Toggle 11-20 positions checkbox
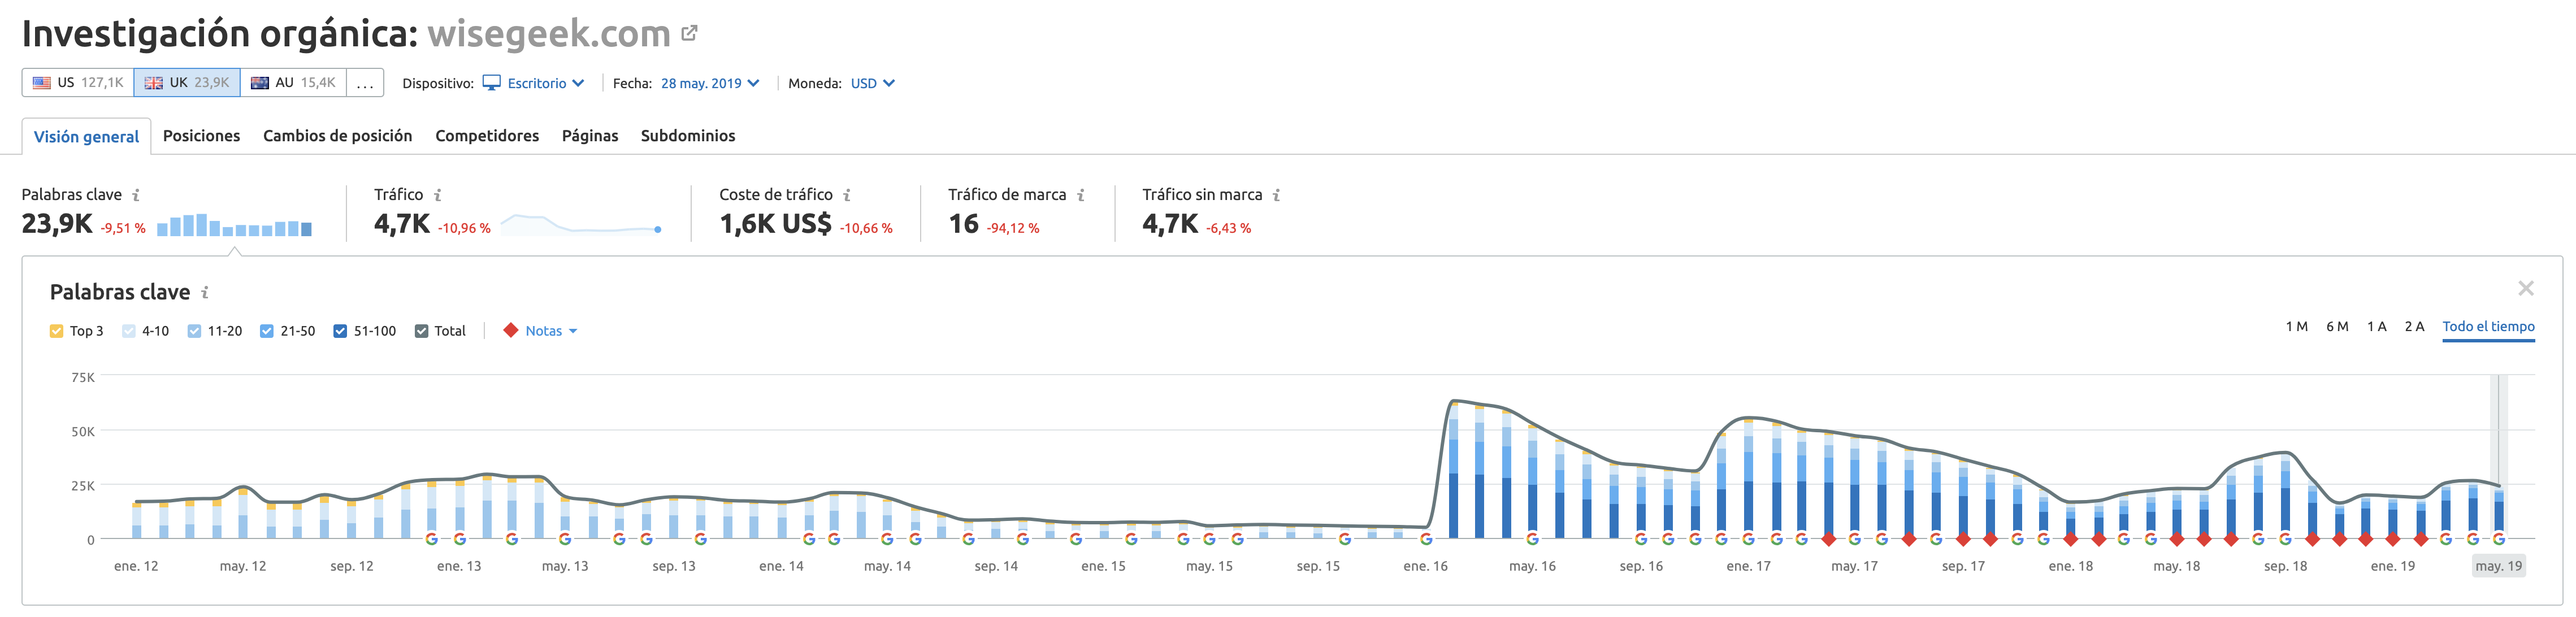Screen dimensions: 2576x617 click(x=194, y=331)
